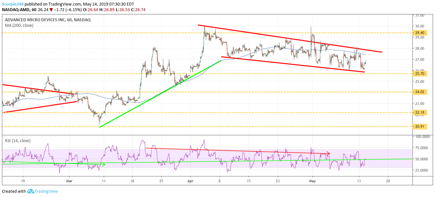Click the 50.0000 RSI axis label
The image size is (435, 197).
coord(422,159)
